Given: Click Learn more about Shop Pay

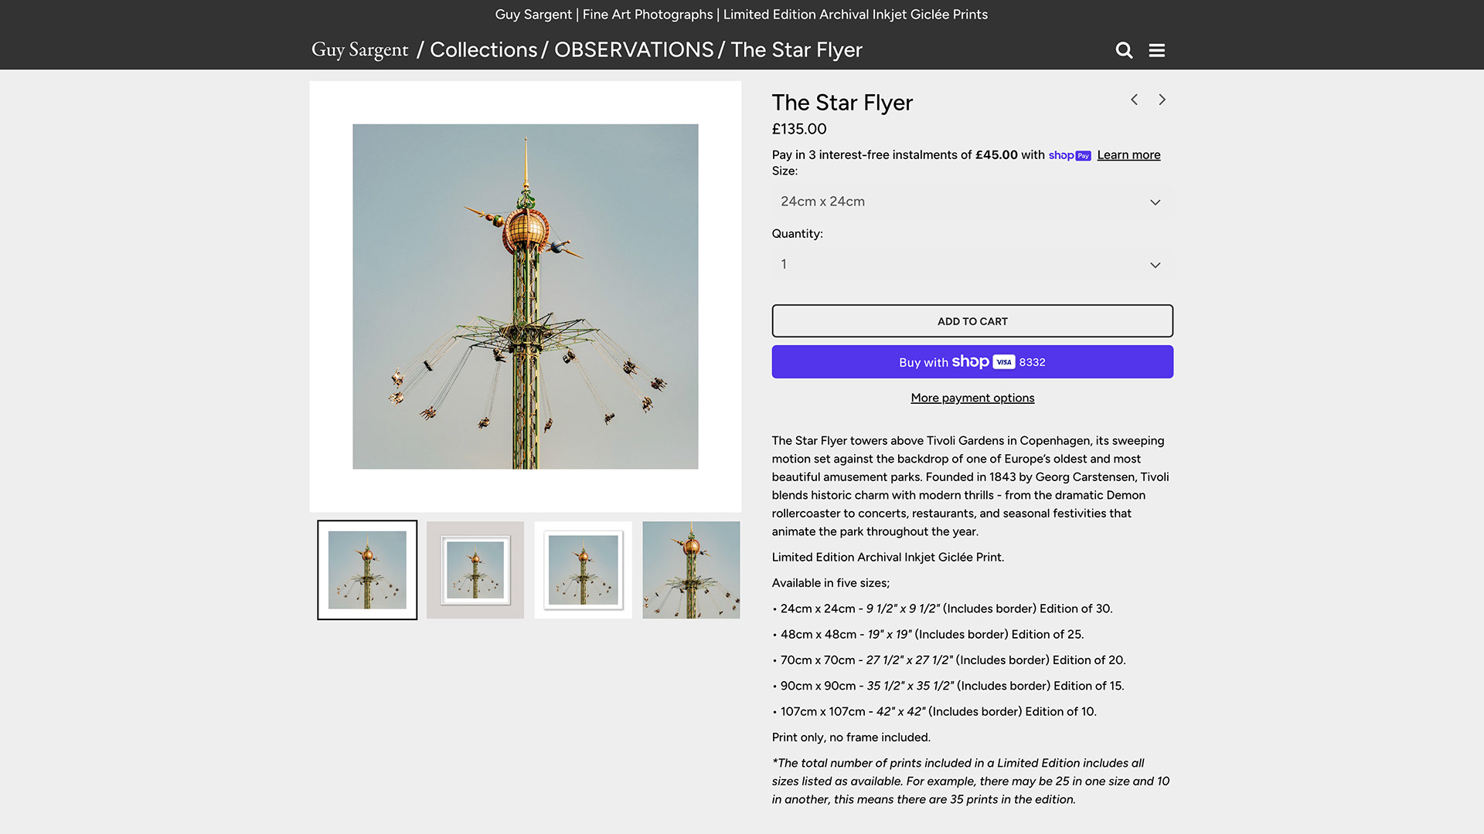Looking at the screenshot, I should tap(1128, 155).
